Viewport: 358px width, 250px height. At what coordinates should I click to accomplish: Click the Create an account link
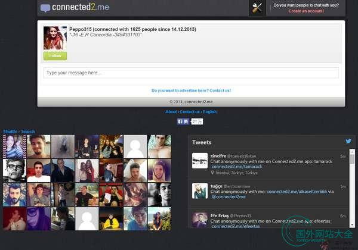305,11
